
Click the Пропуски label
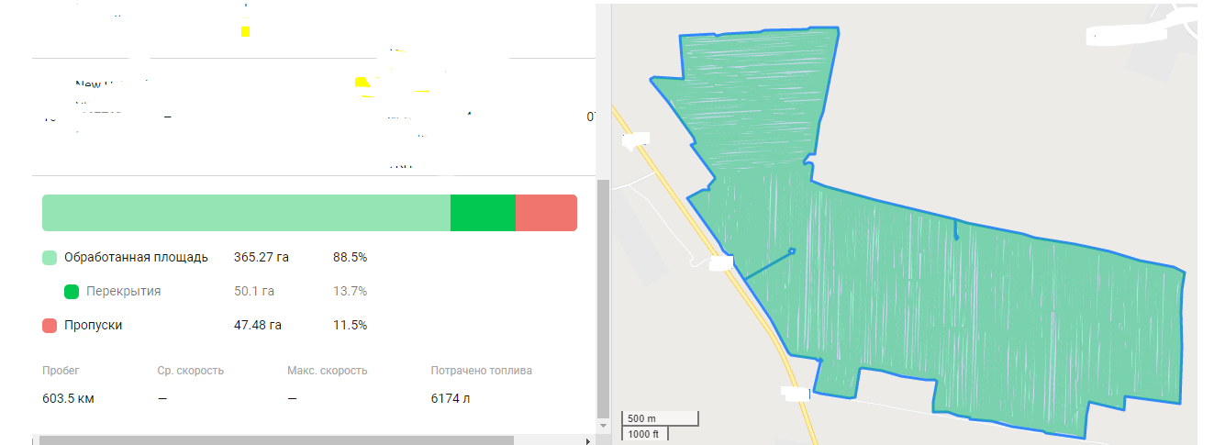click(93, 326)
